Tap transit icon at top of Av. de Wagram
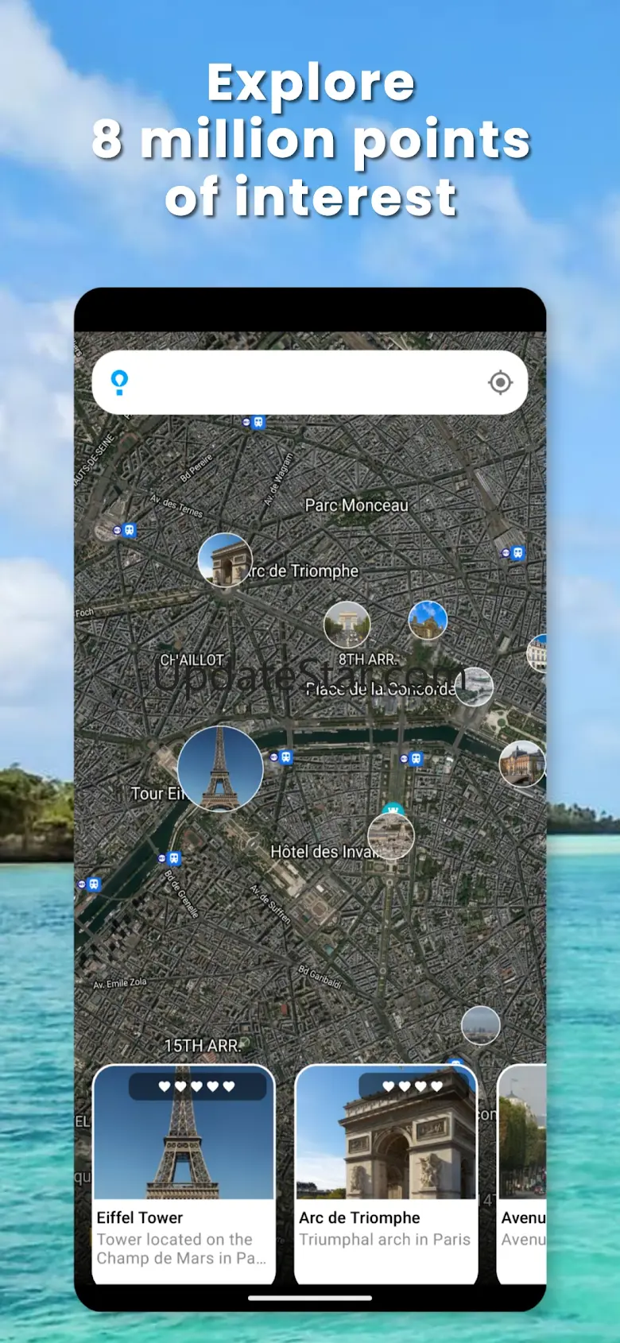Image resolution: width=620 pixels, height=1343 pixels. click(x=254, y=422)
